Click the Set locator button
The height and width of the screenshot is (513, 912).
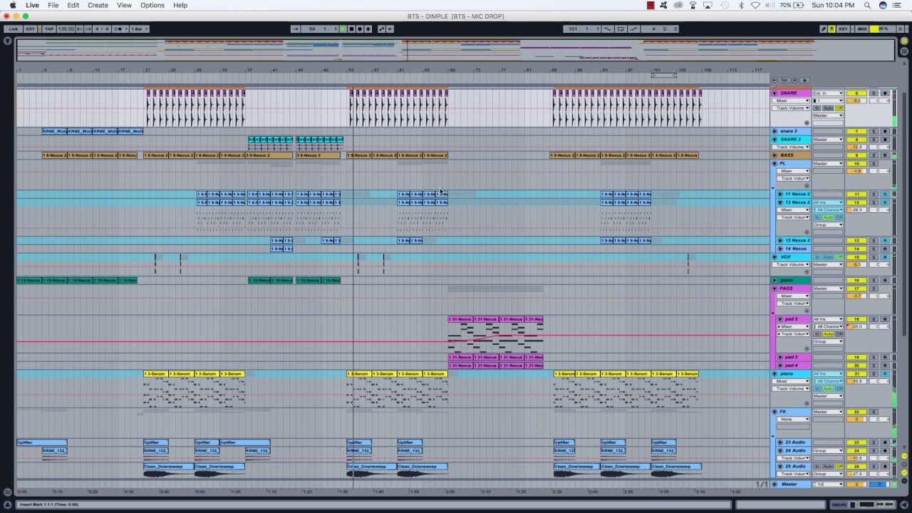point(784,80)
